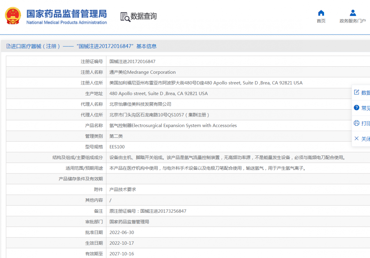Click the 首页 label
This screenshot has width=370, height=258.
[321, 21]
